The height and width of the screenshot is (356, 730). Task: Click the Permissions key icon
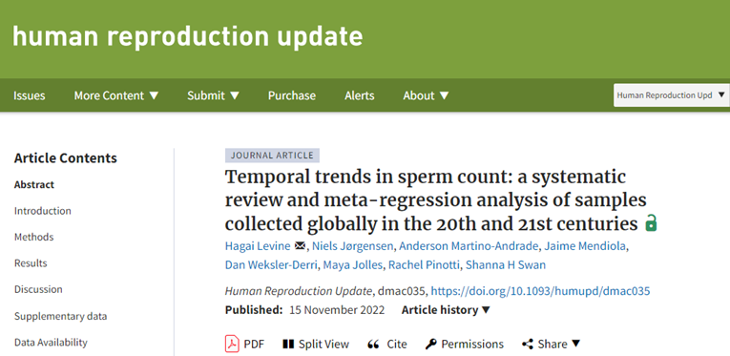(x=430, y=344)
